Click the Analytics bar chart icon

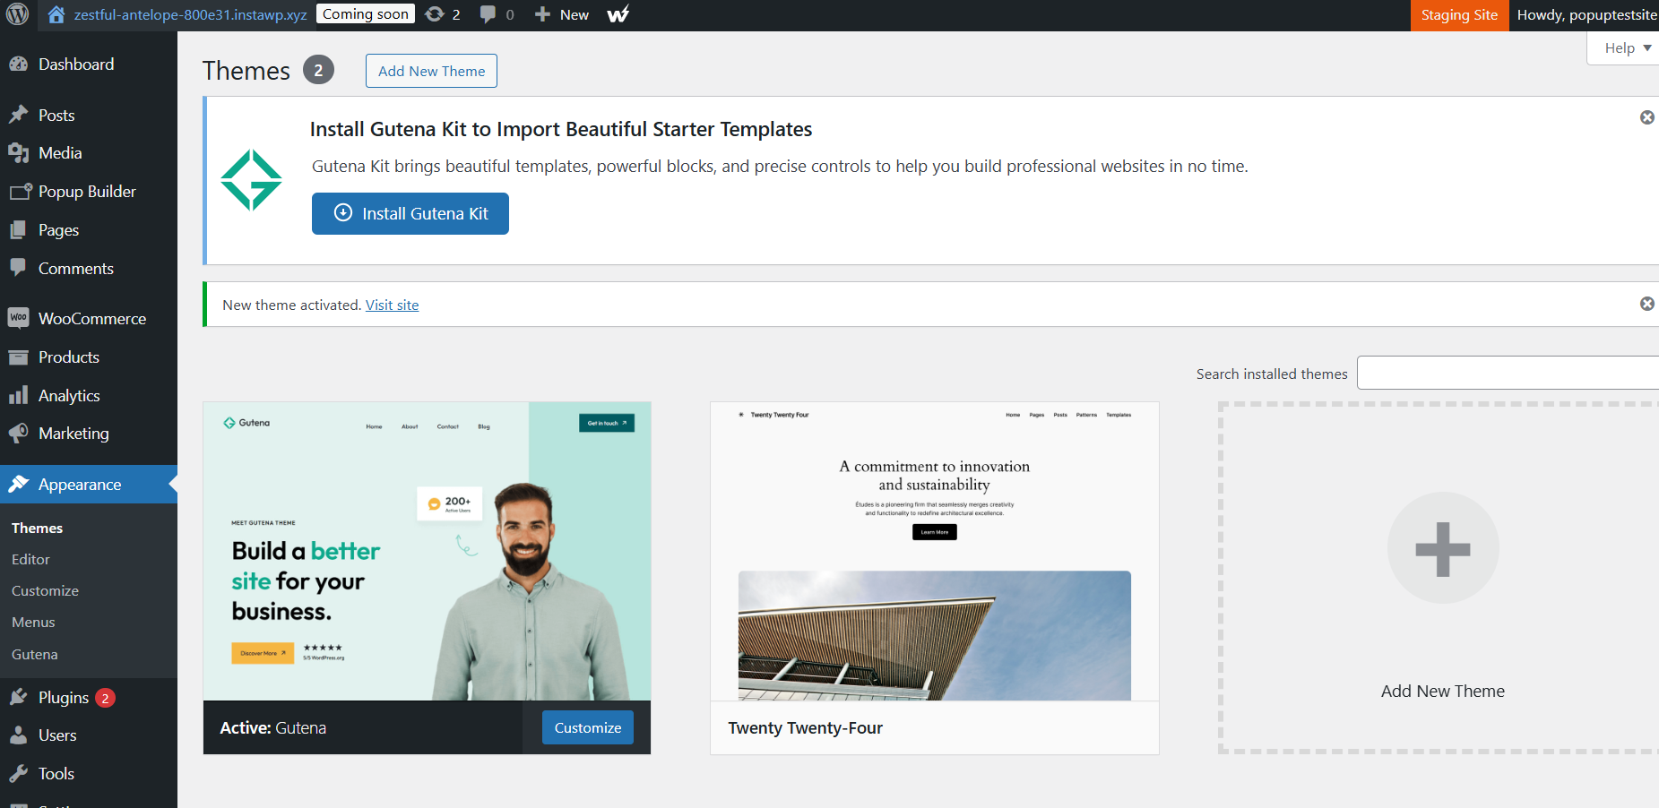pos(19,396)
